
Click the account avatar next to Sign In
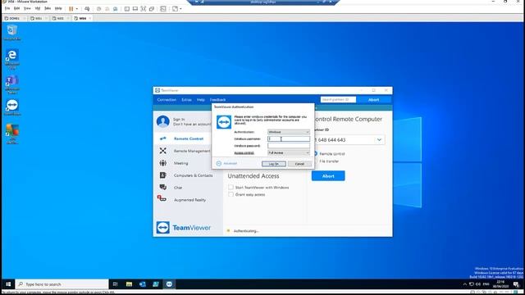tap(163, 121)
